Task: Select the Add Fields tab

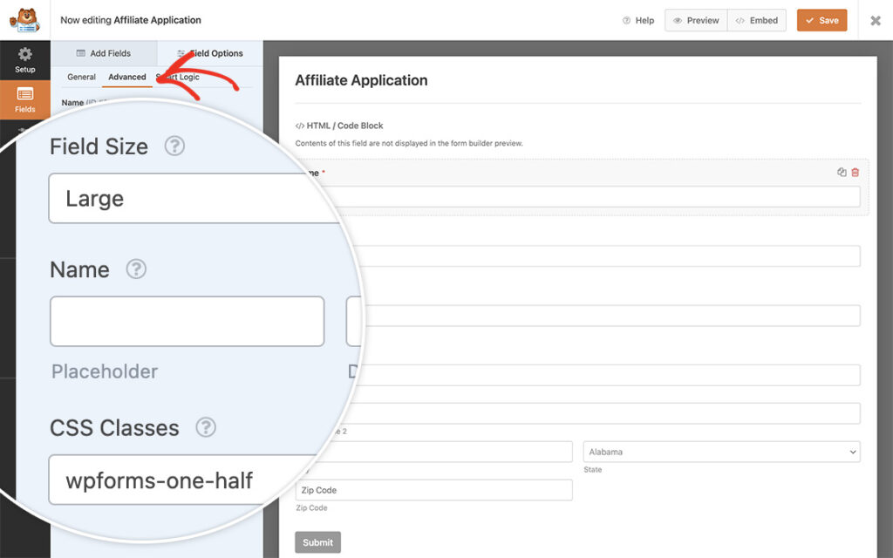Action: click(112, 53)
